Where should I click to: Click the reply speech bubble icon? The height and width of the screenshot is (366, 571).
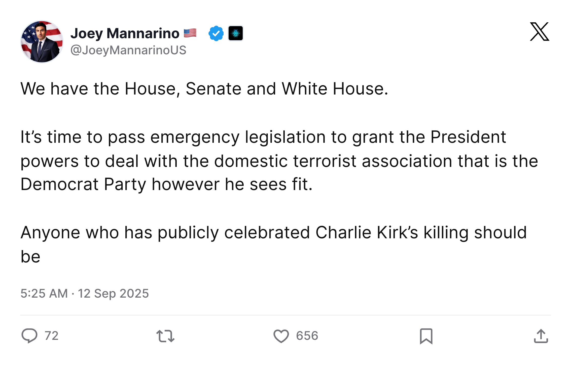point(29,336)
